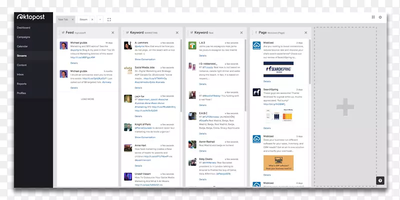Add a new stream column with plus
The image size is (400, 200).
[344, 107]
